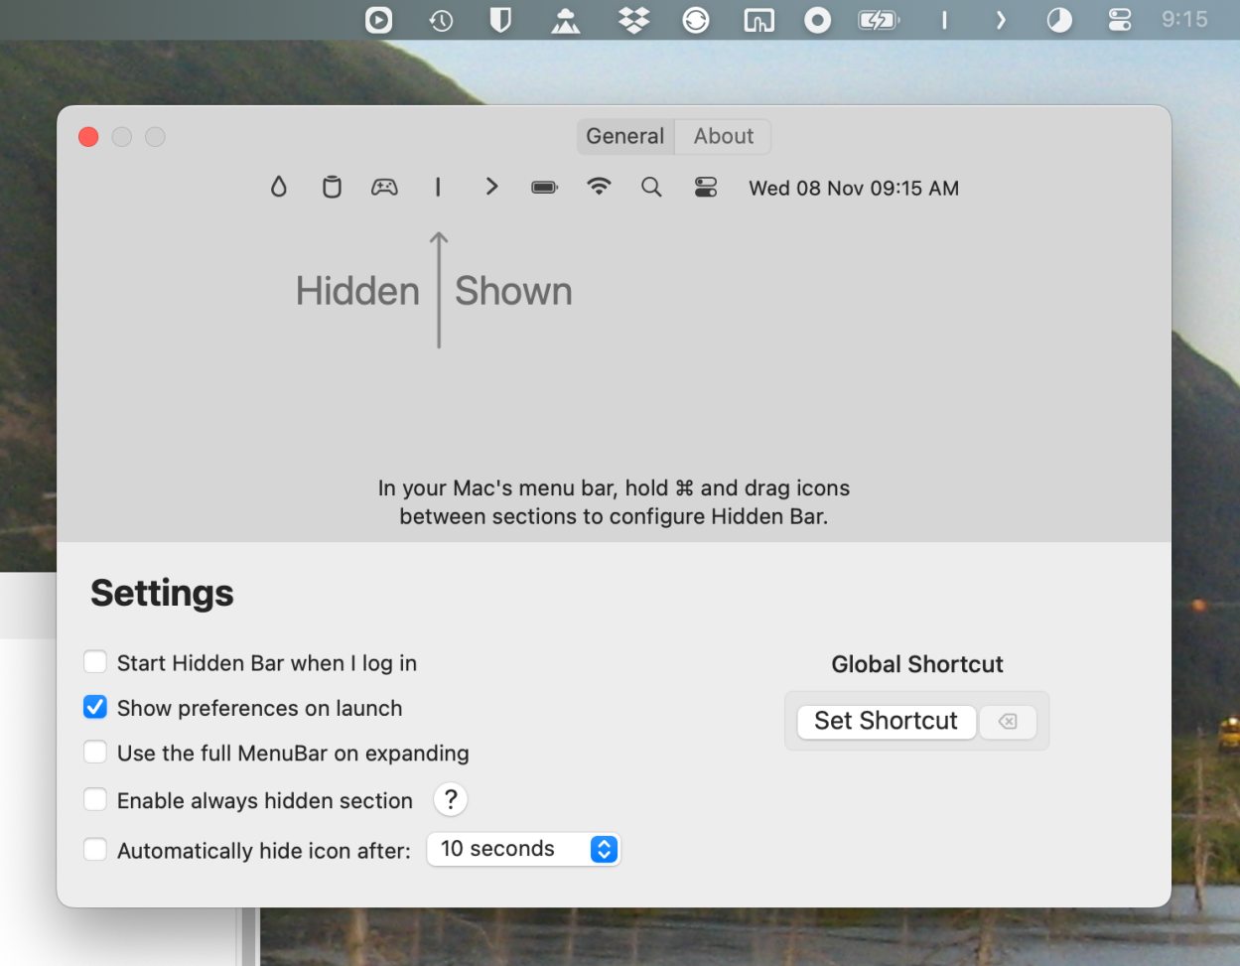Screen dimensions: 1240x966
Task: Click the expand chevron in the preview bar
Action: (x=491, y=187)
